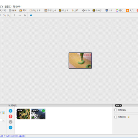Click the cross-shaped move tool
This screenshot has width=138, height=138.
25,15
